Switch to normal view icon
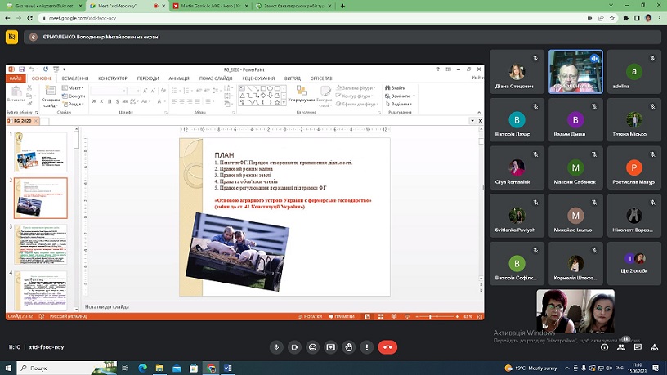This screenshot has width=667, height=375. pyautogui.click(x=368, y=317)
